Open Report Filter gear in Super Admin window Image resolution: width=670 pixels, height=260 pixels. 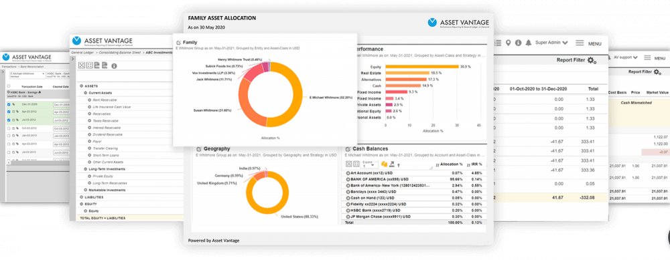592,61
